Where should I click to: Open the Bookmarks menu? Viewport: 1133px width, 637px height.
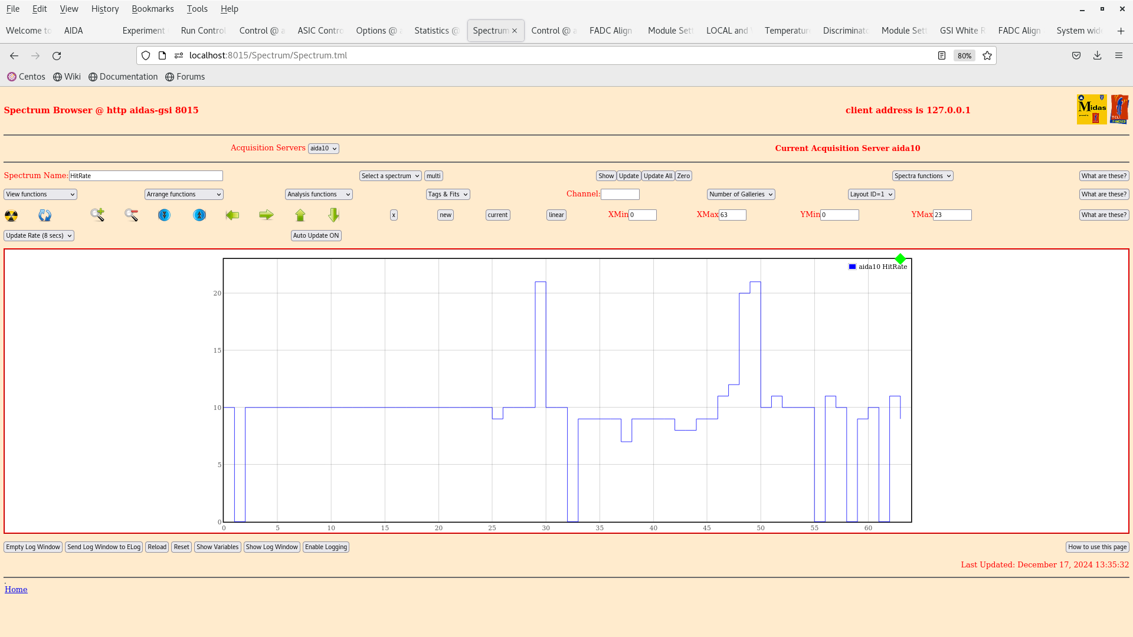(153, 9)
